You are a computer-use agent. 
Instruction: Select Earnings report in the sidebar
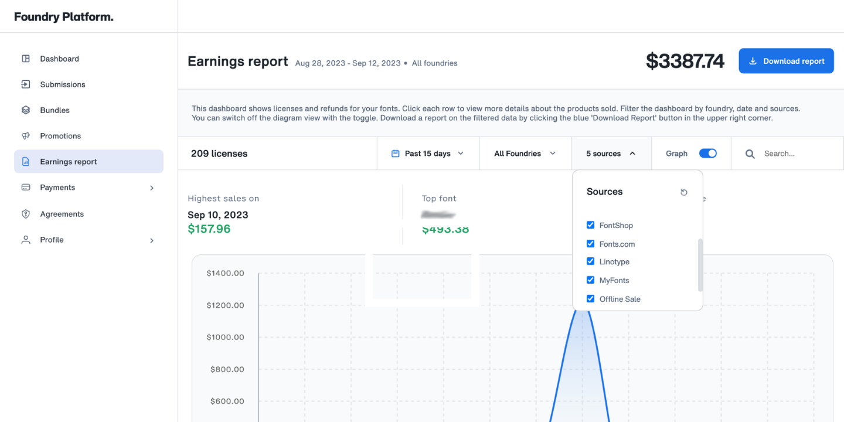[89, 161]
